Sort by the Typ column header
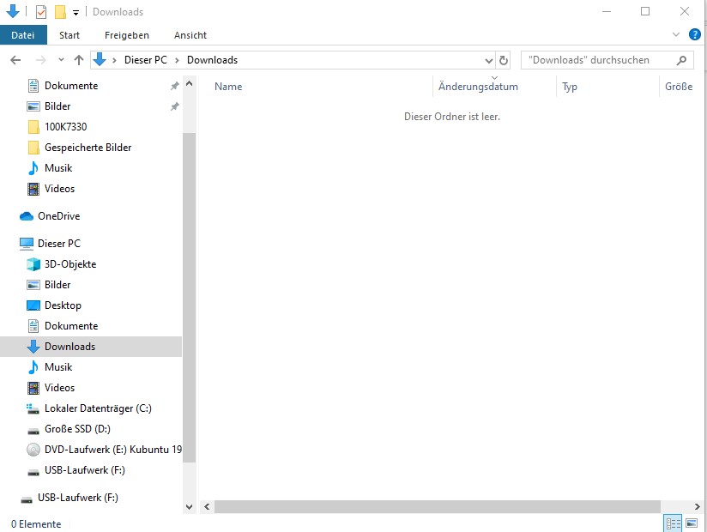The image size is (707, 532). click(x=570, y=87)
